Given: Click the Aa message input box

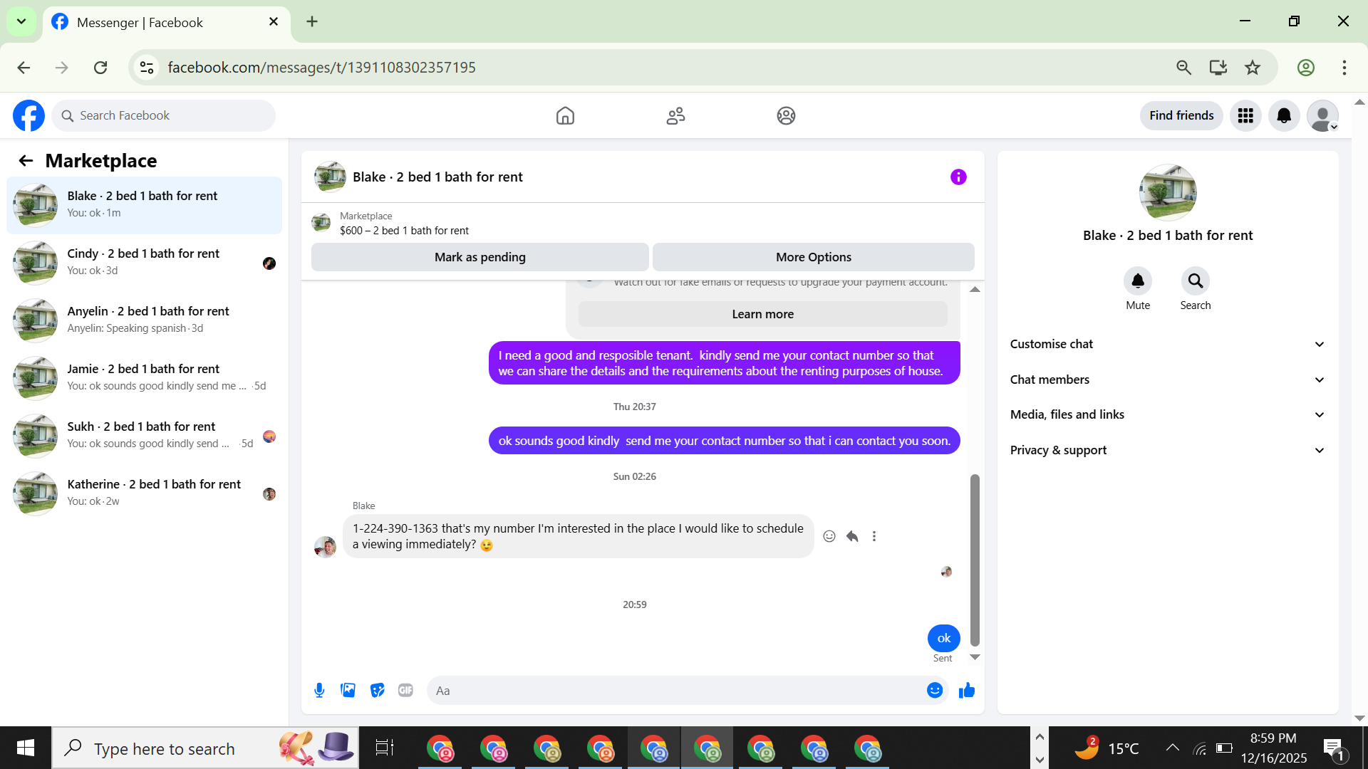Looking at the screenshot, I should [x=677, y=690].
